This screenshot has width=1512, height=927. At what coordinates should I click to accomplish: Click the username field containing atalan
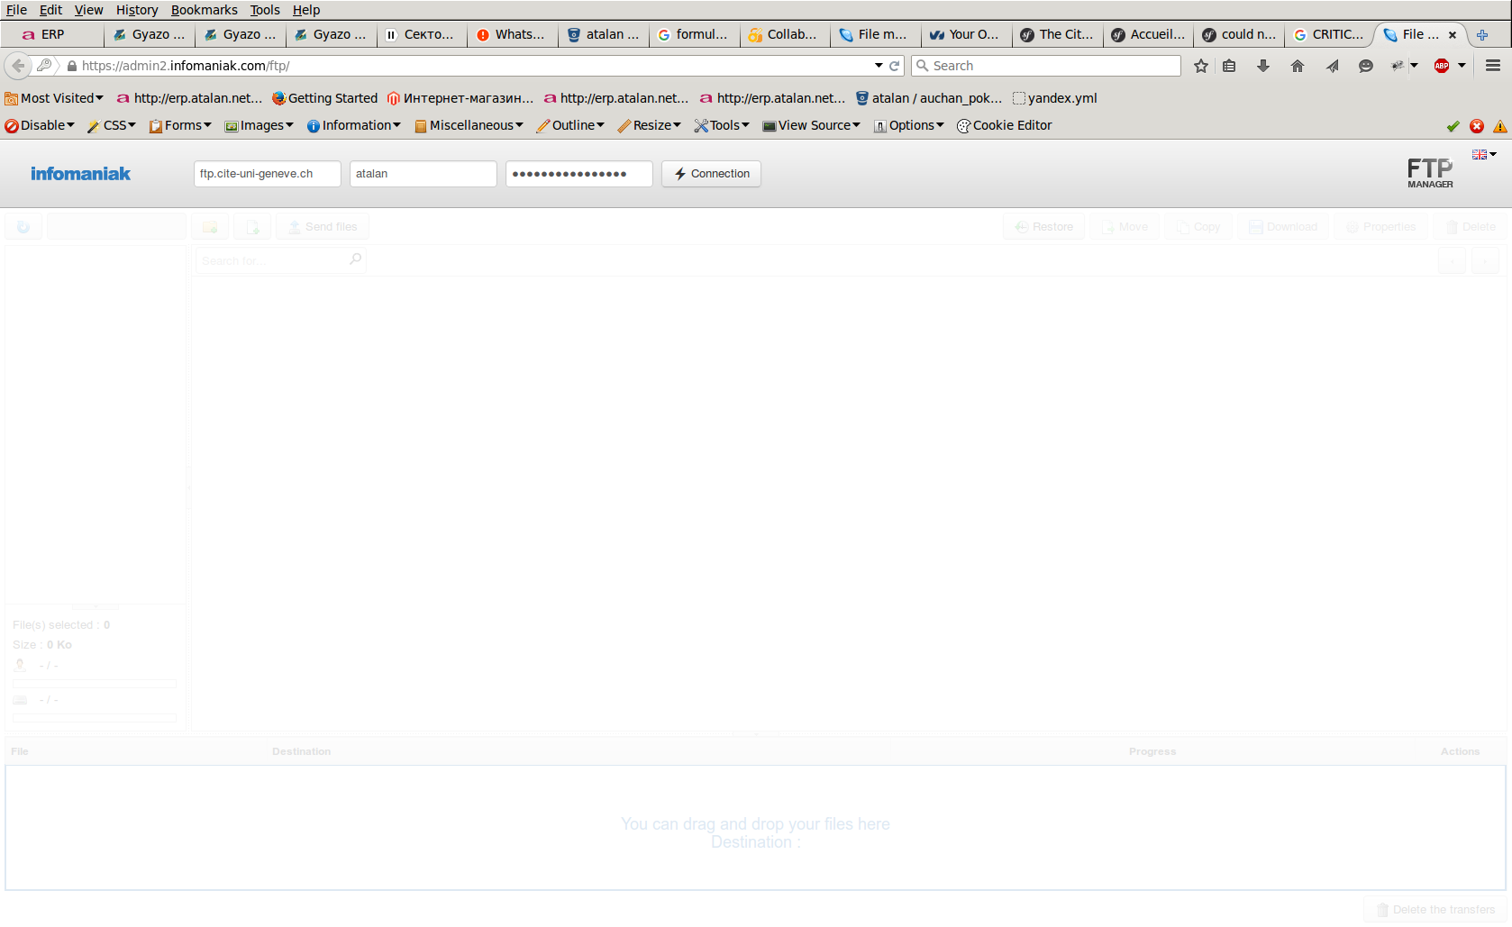(423, 174)
